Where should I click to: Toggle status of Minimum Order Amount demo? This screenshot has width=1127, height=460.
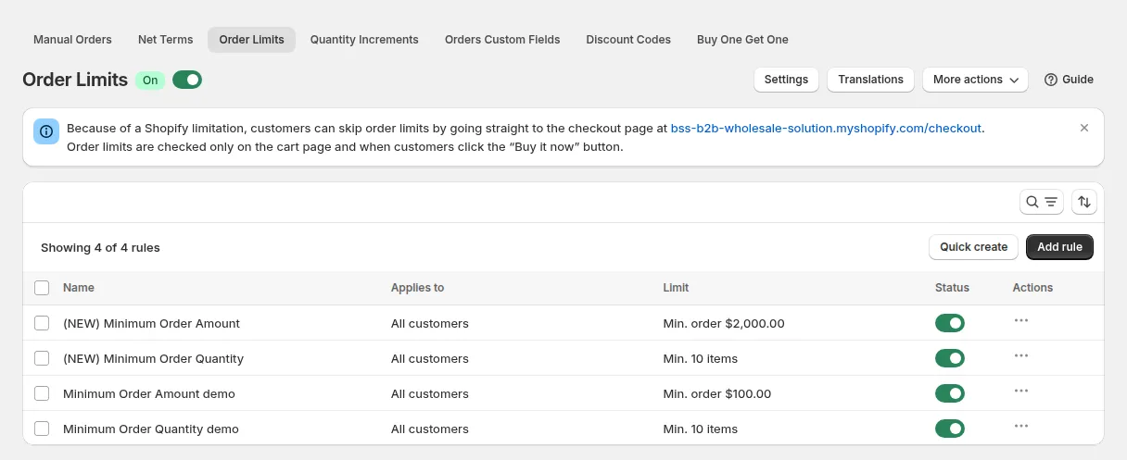click(950, 393)
